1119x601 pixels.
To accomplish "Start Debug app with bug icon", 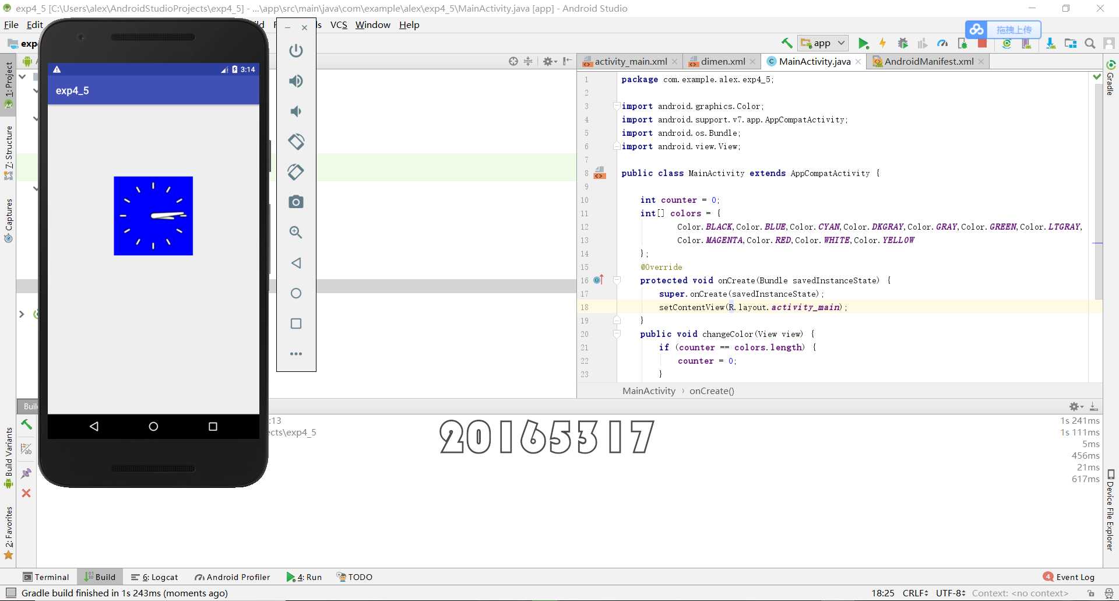I will [x=903, y=43].
